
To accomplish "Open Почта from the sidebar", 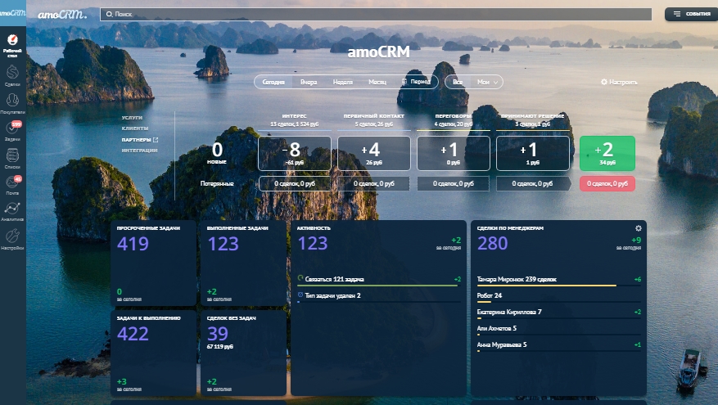I will tap(12, 184).
